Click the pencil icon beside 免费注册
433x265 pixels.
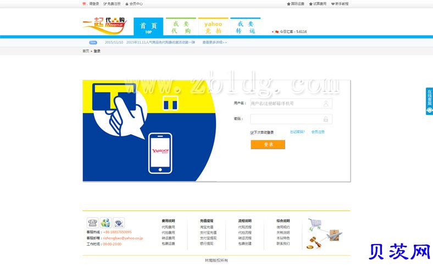pyautogui.click(x=105, y=4)
